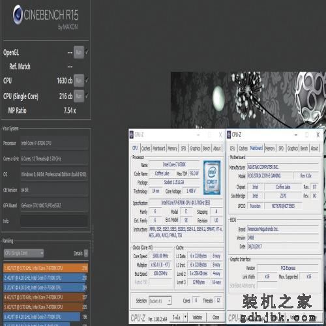Click the Max TDP 95.0 W value
Screen dimensions: 326x326
194,173
